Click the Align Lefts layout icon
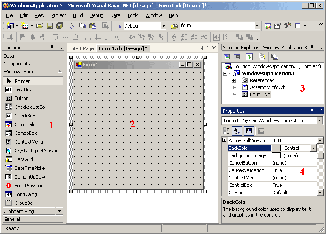This screenshot has width=326, height=234. [22, 37]
